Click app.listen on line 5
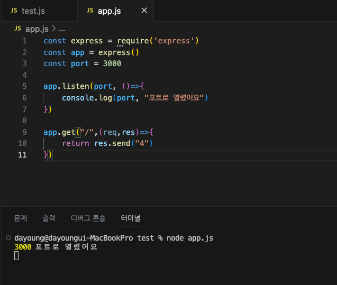Viewport: 337px width, 285px height. 66,86
